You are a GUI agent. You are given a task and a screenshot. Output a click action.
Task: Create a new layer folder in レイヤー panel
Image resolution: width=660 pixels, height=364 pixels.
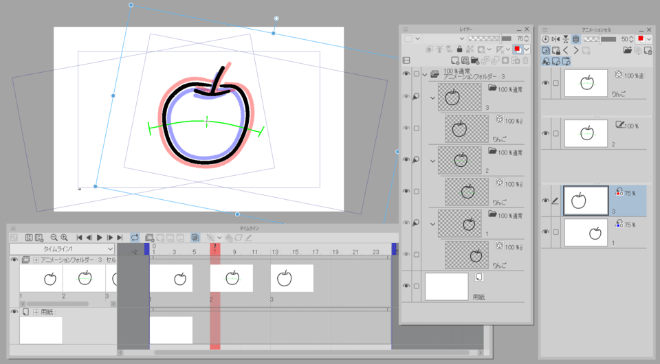(475, 60)
